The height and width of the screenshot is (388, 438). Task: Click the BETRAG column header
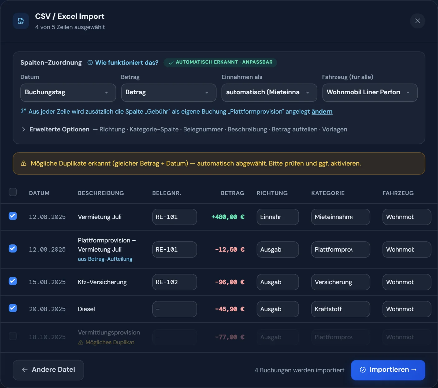232,193
